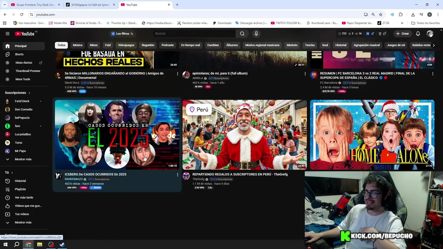Open Todos los favoritos bookmarks folder
The height and width of the screenshot is (249, 443).
coord(425,23)
